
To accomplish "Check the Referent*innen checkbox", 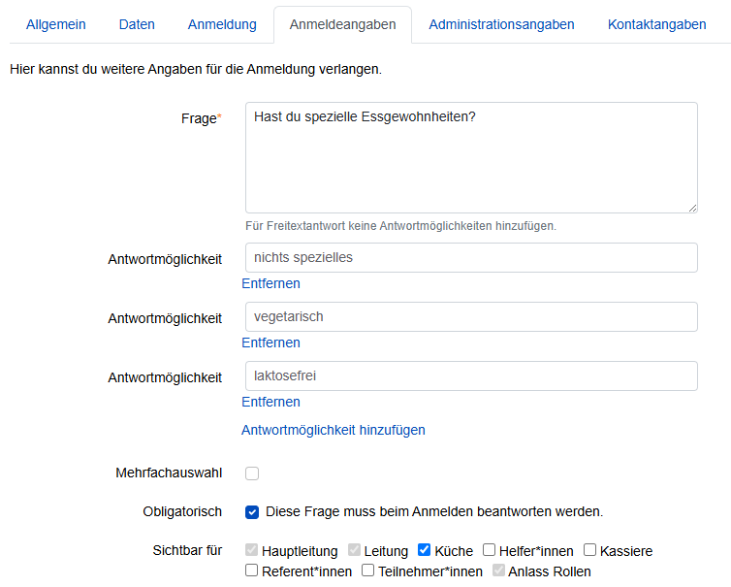I will pos(251,571).
